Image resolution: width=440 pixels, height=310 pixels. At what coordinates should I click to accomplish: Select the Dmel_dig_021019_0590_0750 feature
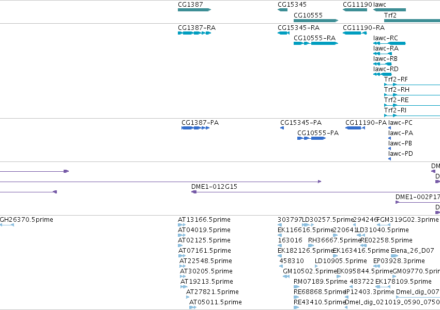346,307
